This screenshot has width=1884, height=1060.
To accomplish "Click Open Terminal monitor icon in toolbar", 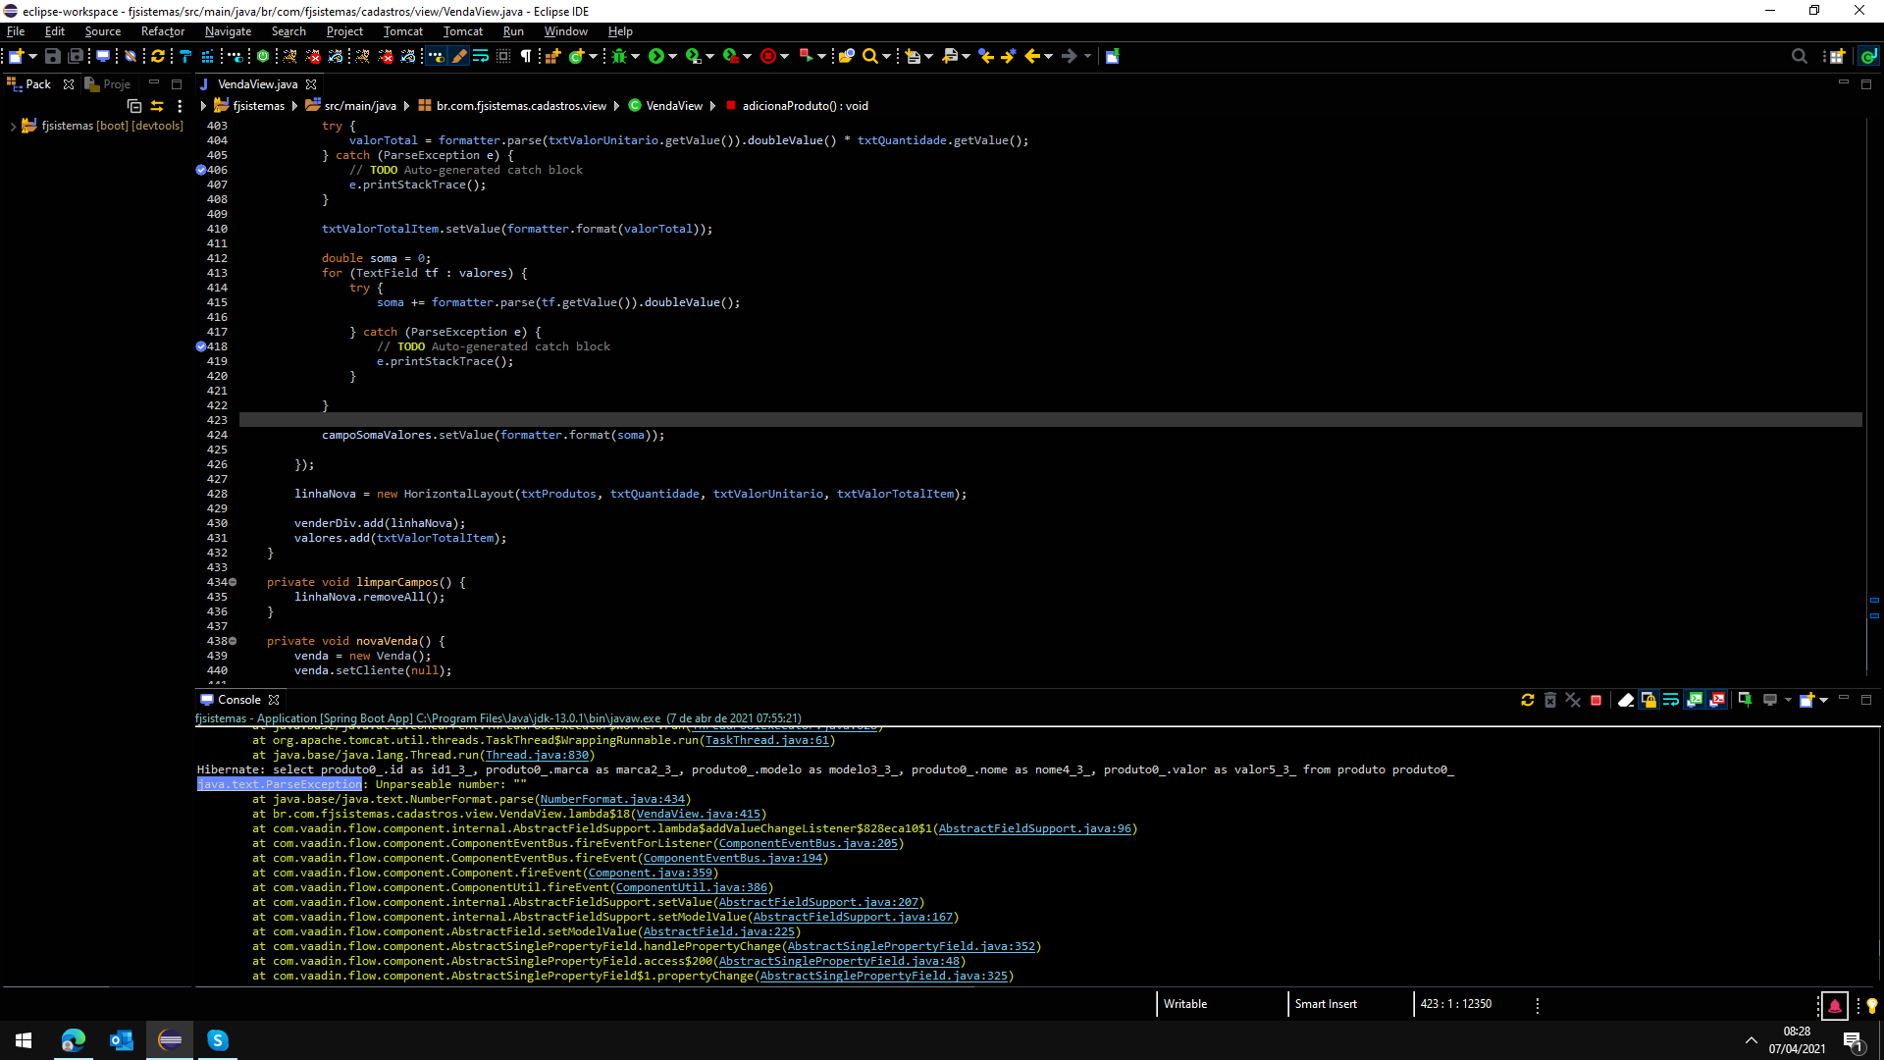I will 102,56.
